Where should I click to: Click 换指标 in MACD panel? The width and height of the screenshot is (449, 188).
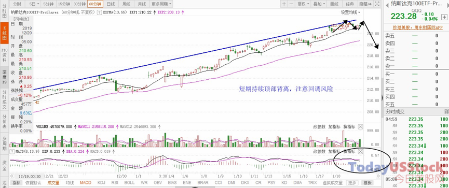point(349,151)
